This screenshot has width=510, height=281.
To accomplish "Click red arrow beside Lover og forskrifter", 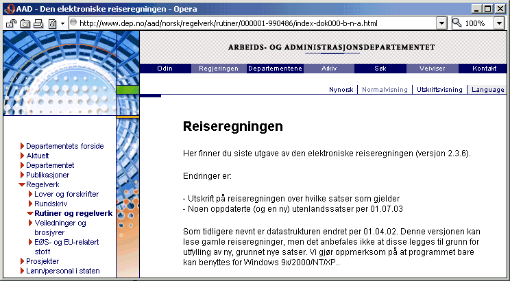I will point(31,194).
